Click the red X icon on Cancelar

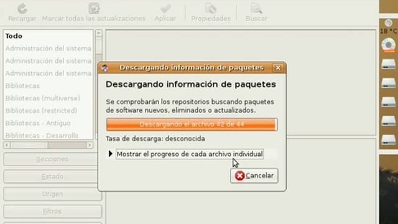point(239,175)
